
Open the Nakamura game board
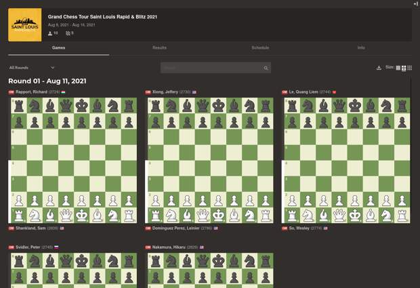coord(211,270)
